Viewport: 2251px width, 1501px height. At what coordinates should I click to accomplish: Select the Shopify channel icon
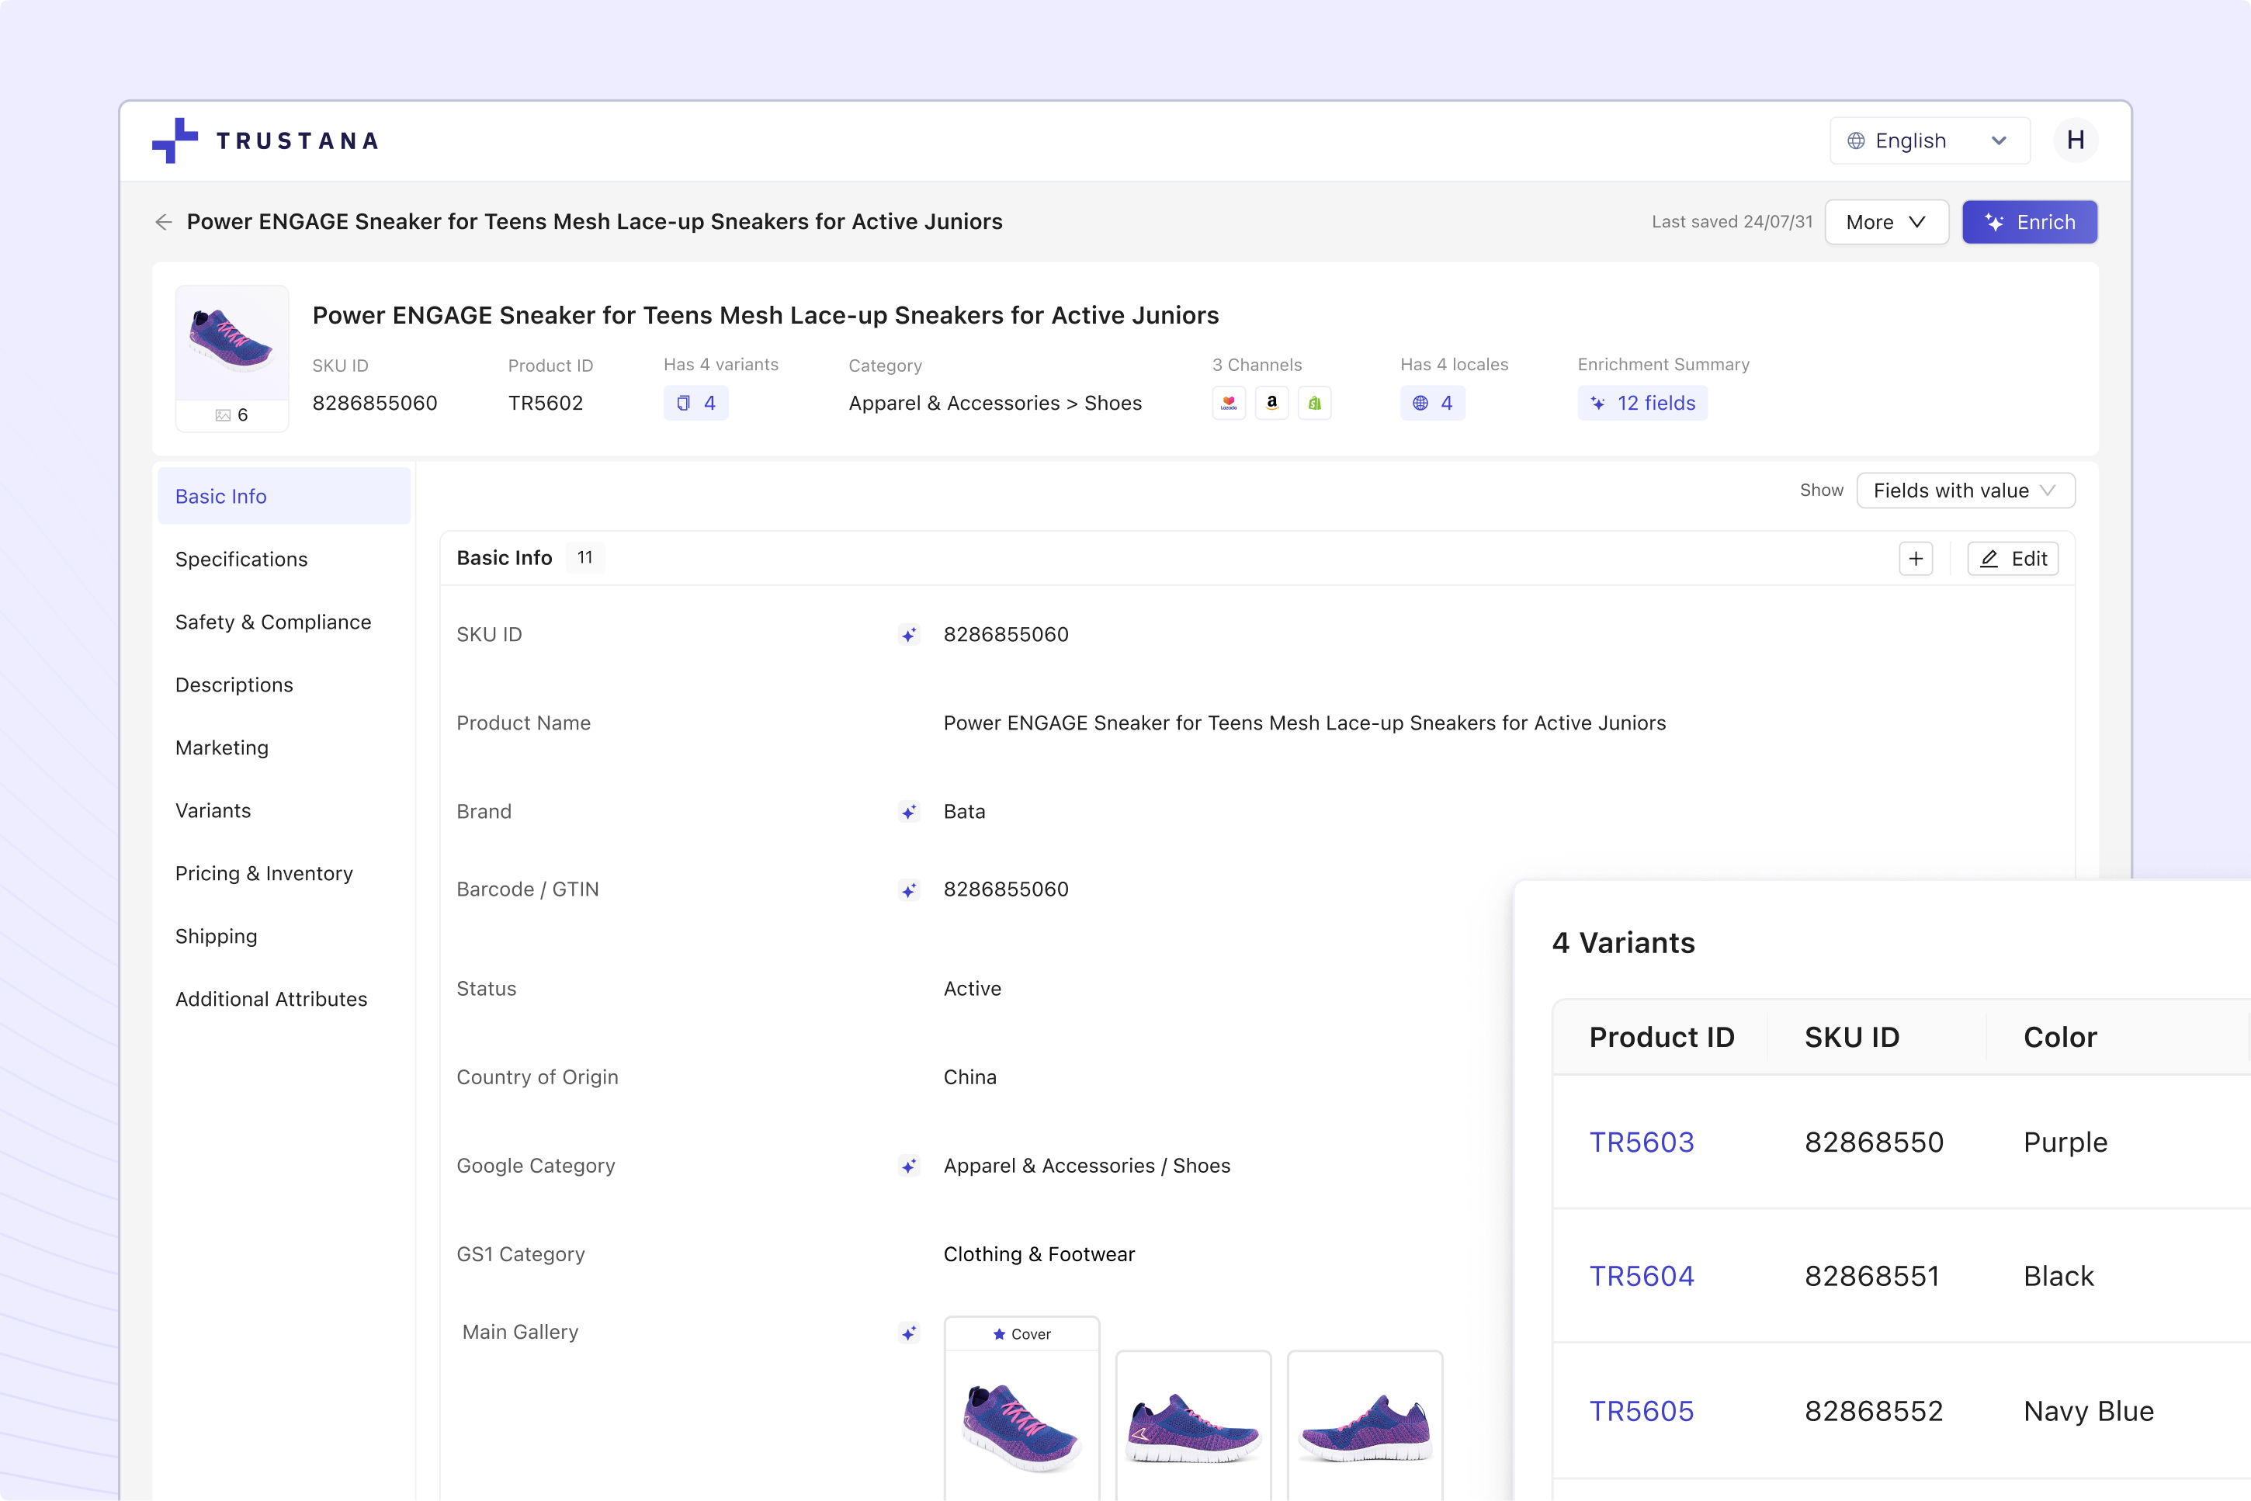1315,403
